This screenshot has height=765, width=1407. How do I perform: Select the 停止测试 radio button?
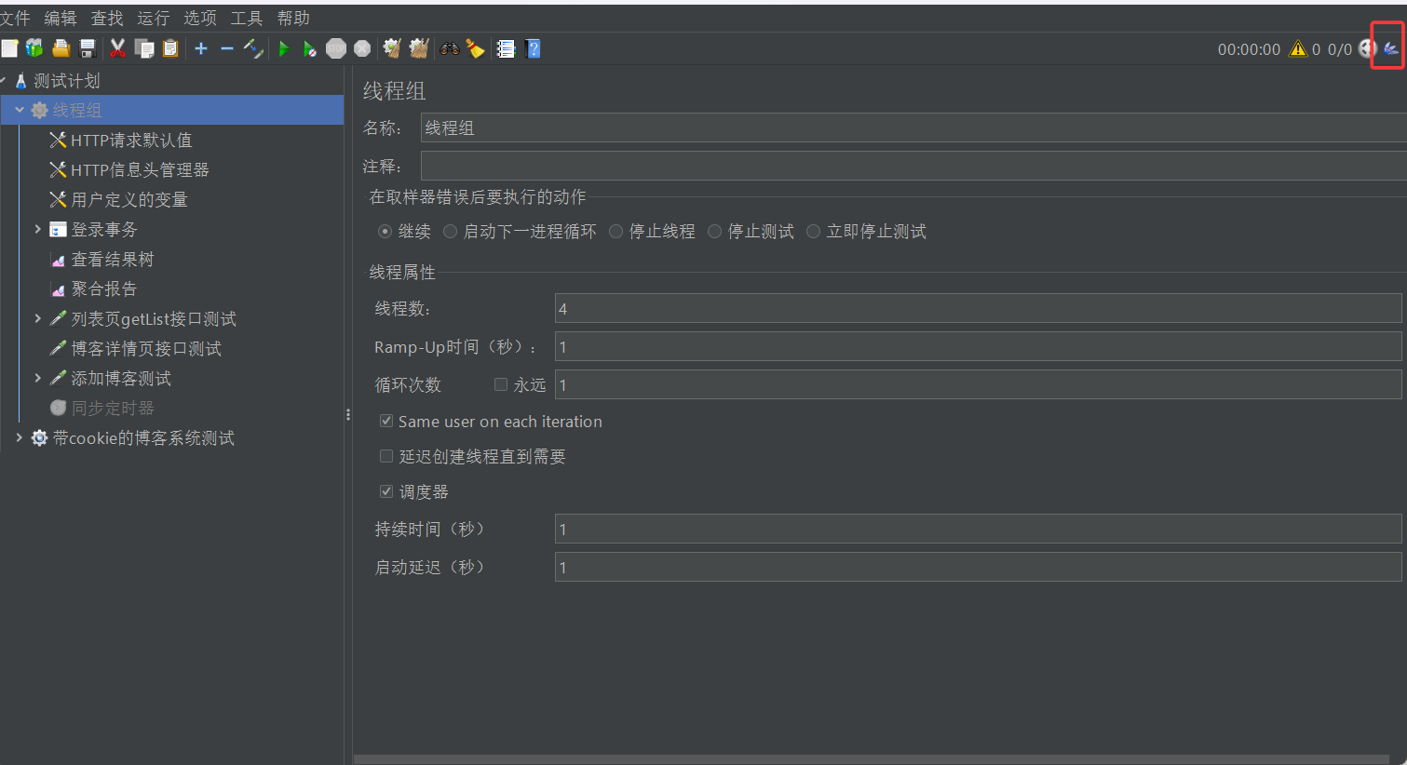(x=714, y=231)
